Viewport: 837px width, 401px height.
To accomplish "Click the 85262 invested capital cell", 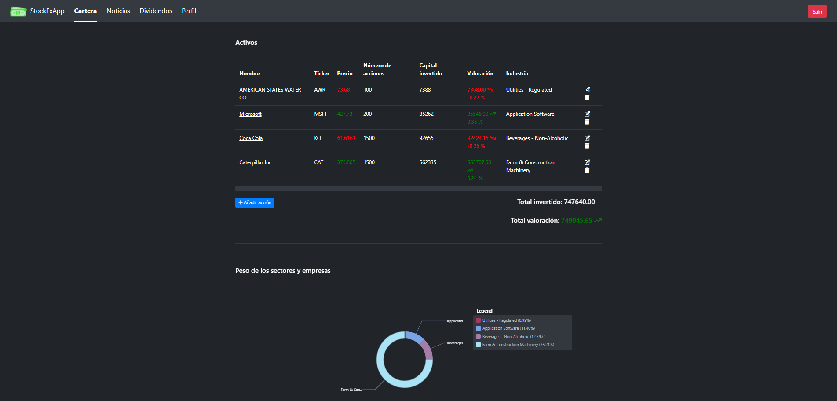I will coord(426,114).
